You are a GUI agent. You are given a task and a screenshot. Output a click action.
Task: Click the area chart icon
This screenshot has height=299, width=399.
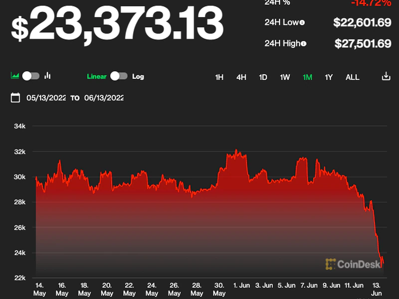[x=15, y=76]
